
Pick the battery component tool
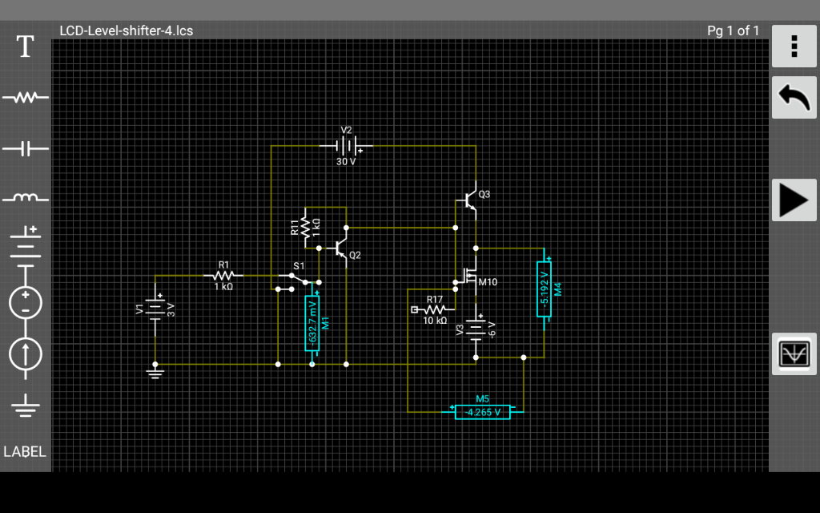pos(25,242)
